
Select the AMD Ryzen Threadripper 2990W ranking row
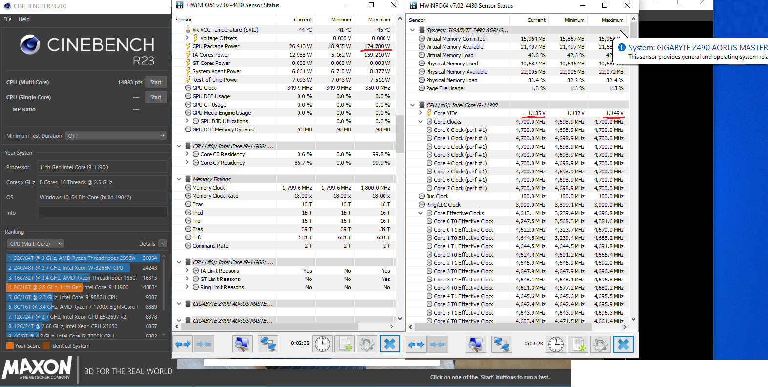(83, 258)
